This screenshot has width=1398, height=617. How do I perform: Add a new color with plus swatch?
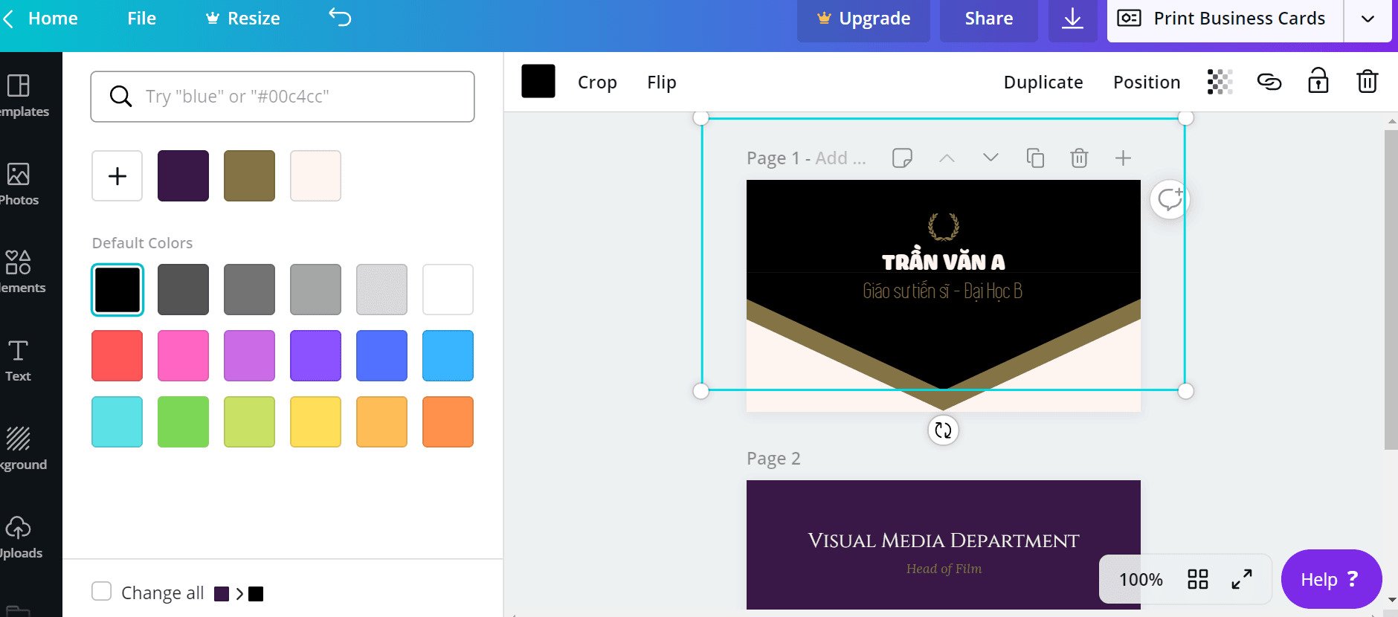coord(117,175)
